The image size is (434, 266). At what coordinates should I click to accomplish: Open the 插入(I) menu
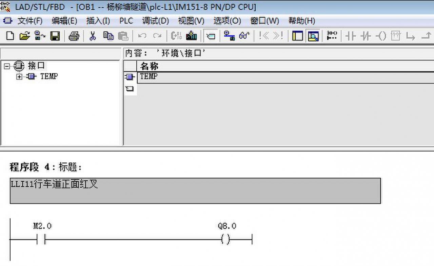point(98,21)
